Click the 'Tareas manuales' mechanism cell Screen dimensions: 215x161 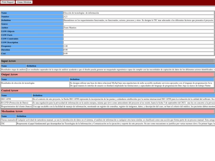coord(8,120)
